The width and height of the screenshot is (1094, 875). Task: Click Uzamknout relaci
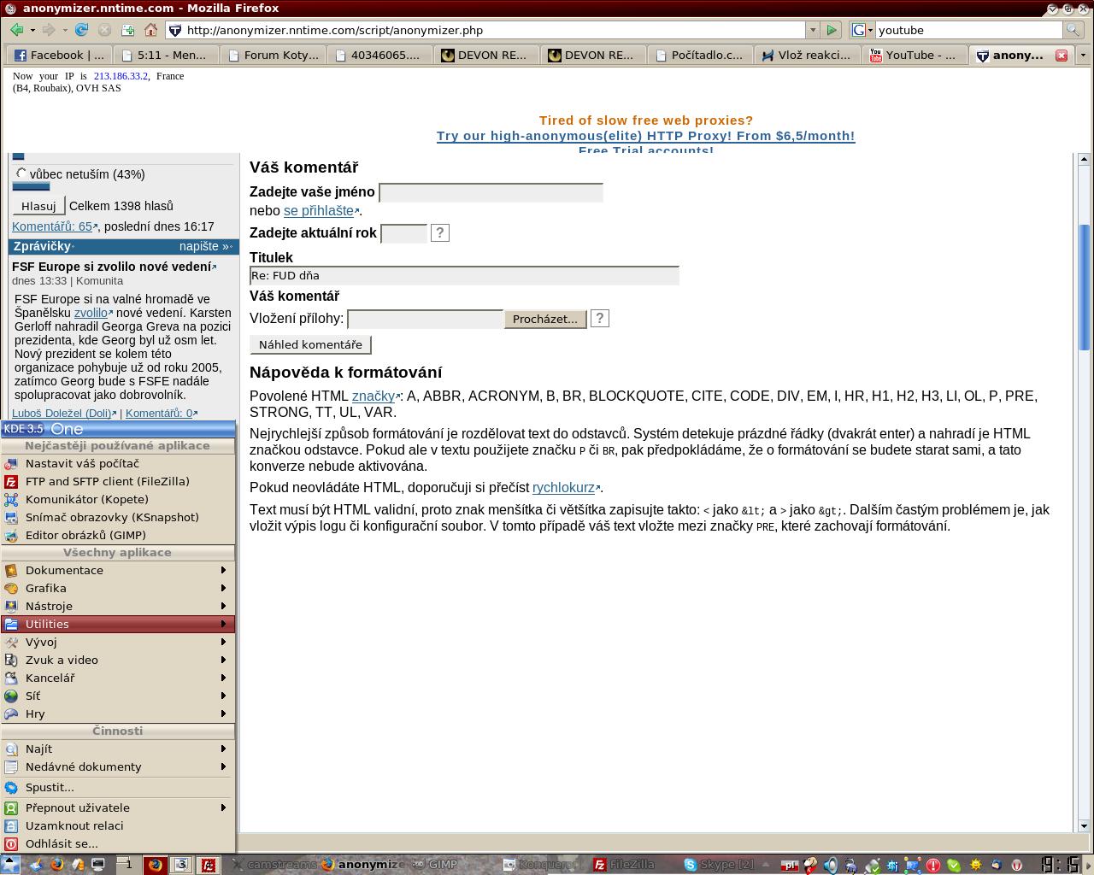tap(118, 825)
